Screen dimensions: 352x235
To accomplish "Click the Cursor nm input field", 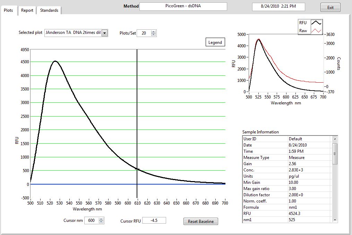I will click(x=91, y=220).
